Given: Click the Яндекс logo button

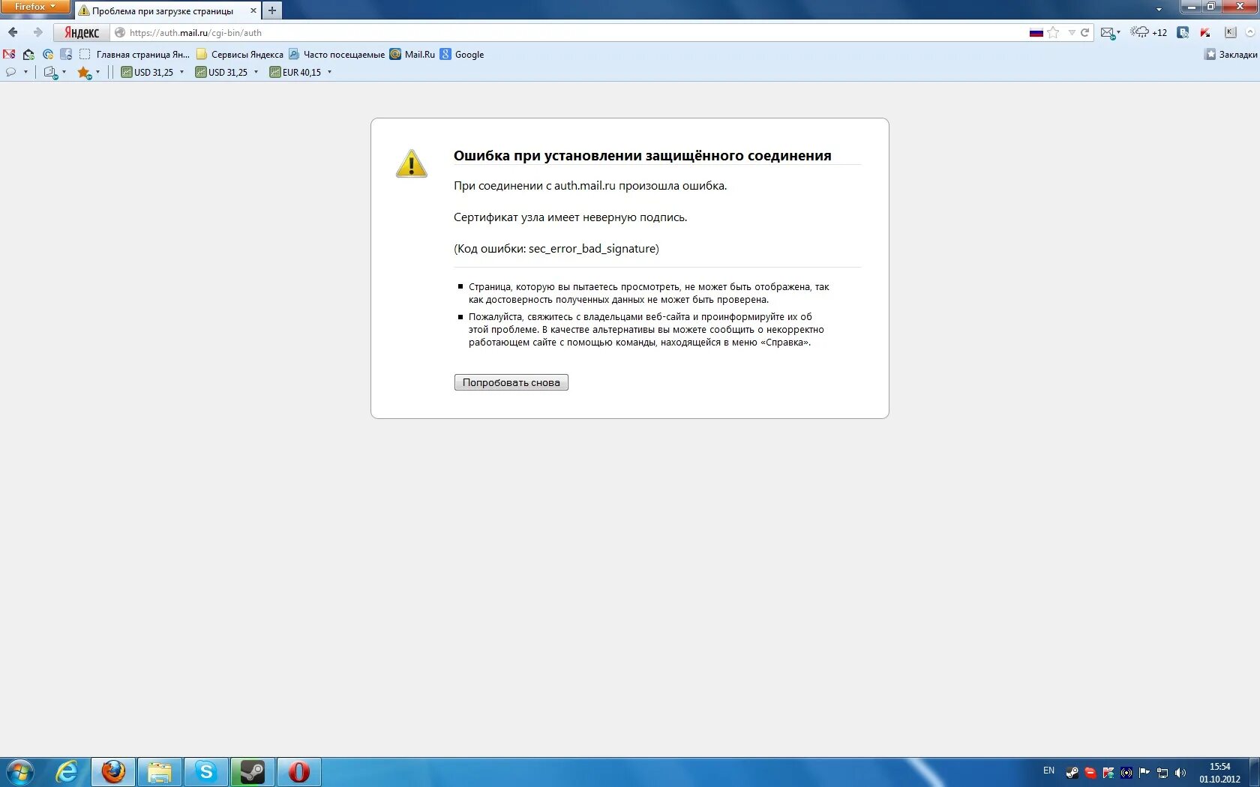Looking at the screenshot, I should point(82,32).
